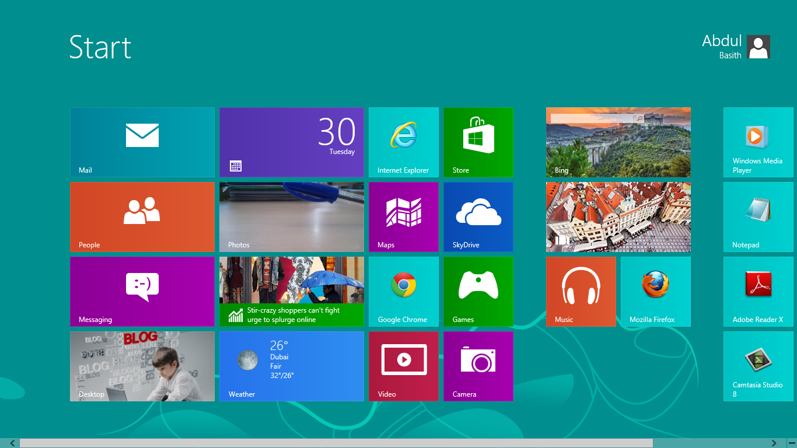Open the Photos tile
Screen dimensions: 797x448
pyautogui.click(x=292, y=217)
